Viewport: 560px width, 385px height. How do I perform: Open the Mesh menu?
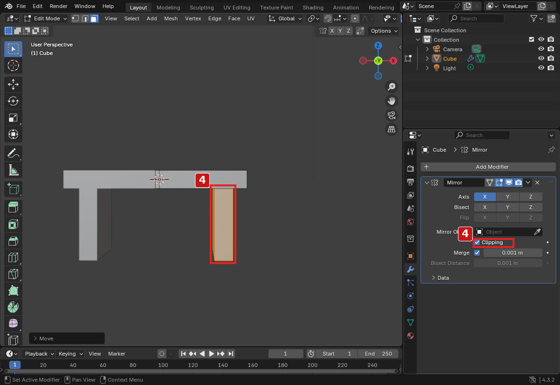[171, 18]
